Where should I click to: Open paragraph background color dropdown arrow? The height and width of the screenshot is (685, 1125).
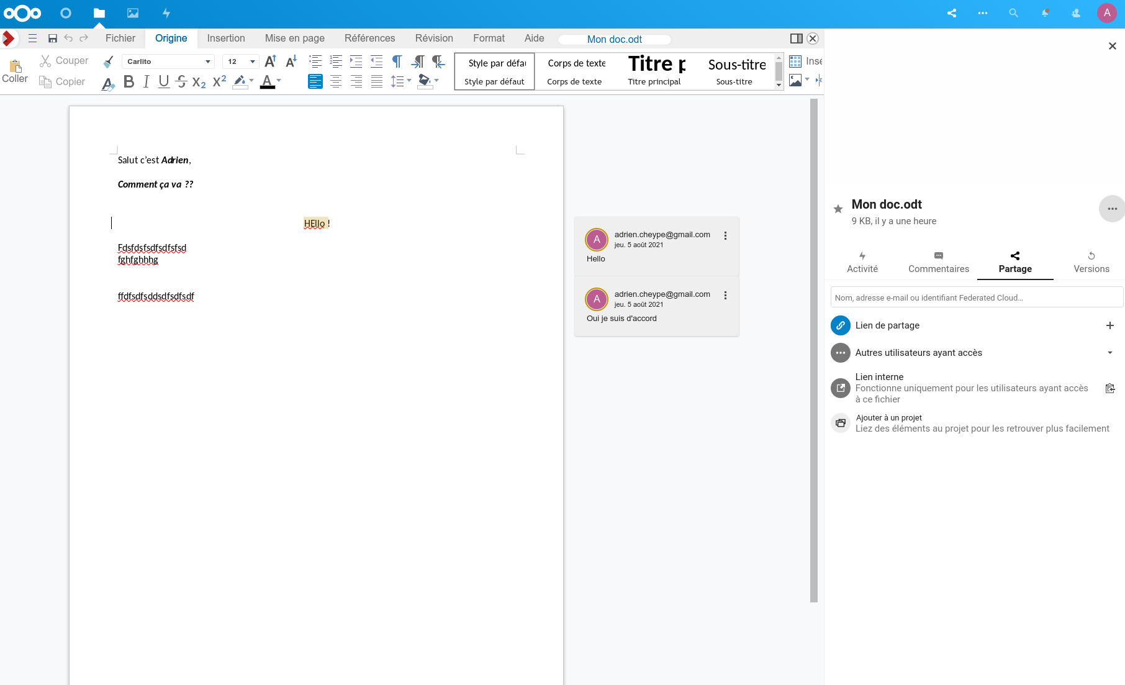tap(436, 81)
